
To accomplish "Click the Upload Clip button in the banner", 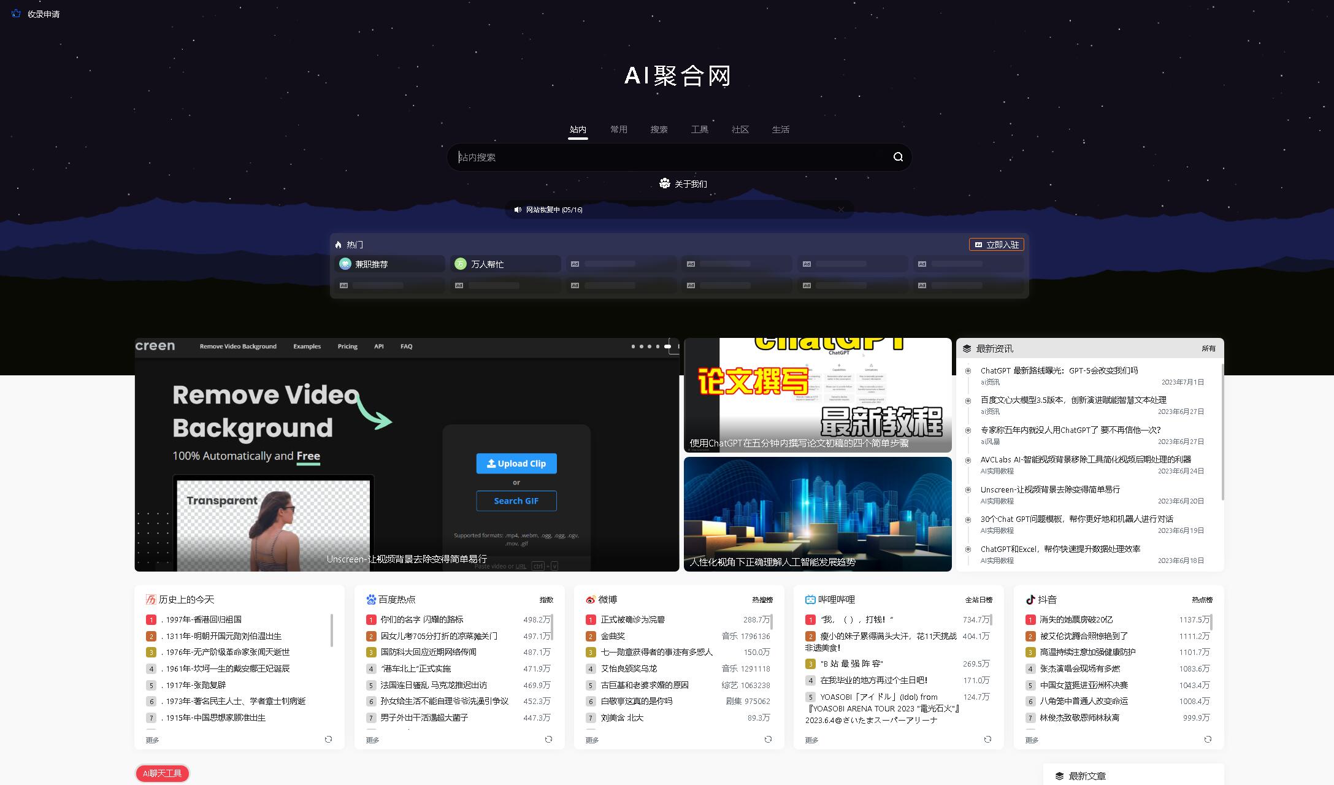I will 516,464.
